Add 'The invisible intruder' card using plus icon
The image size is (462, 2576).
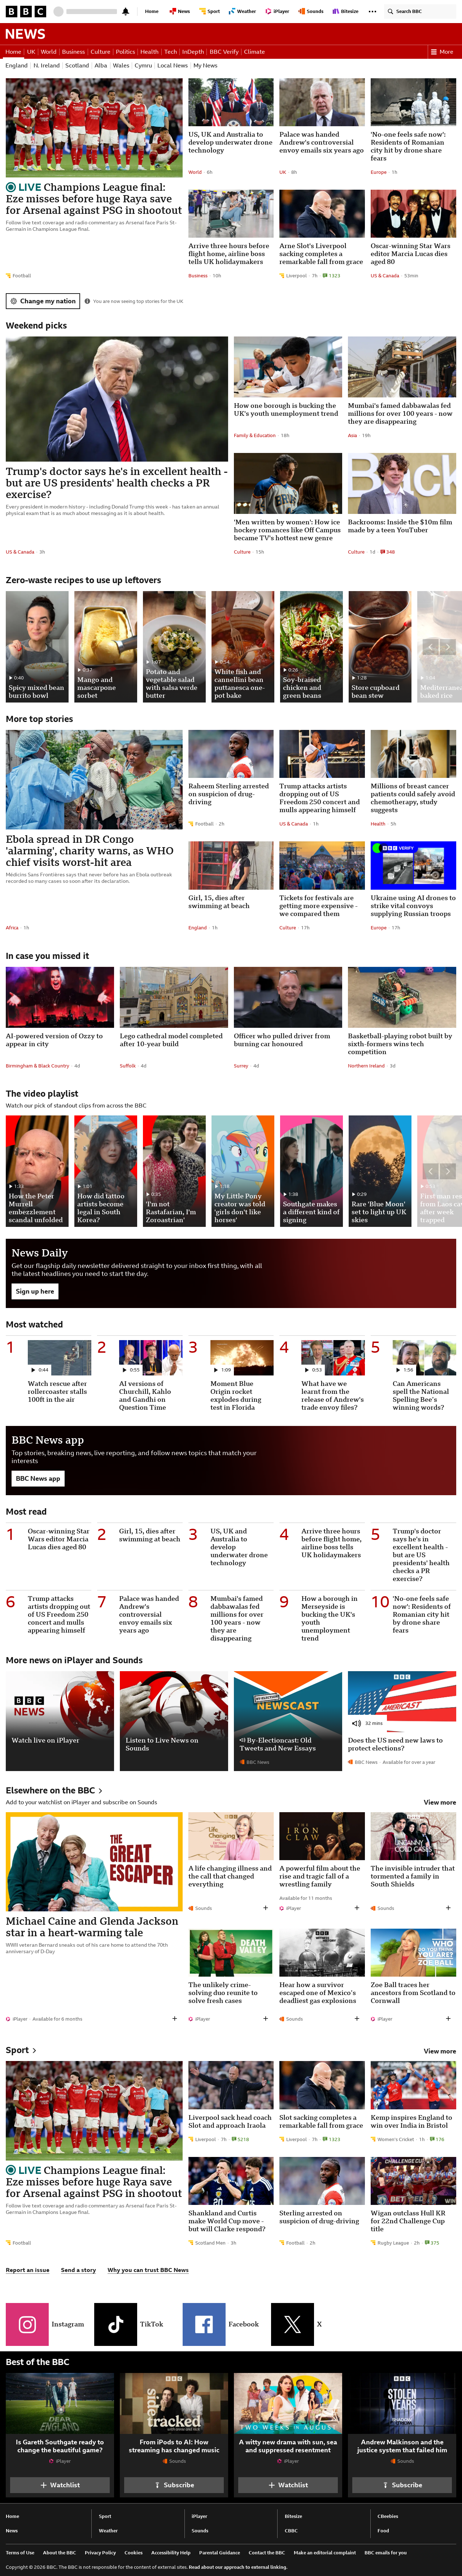[448, 1908]
